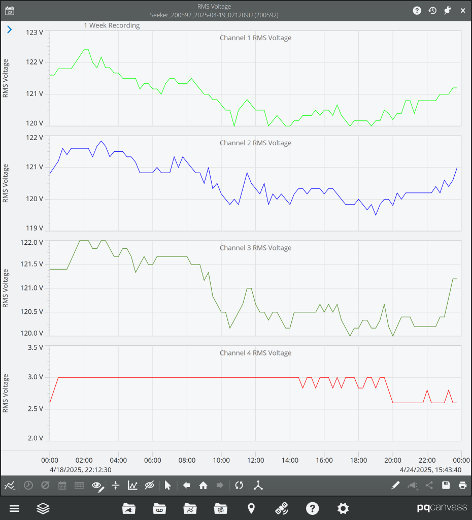Viewport: 472px width, 520px height.
Task: Open the hamburger menu
Action: 14,508
